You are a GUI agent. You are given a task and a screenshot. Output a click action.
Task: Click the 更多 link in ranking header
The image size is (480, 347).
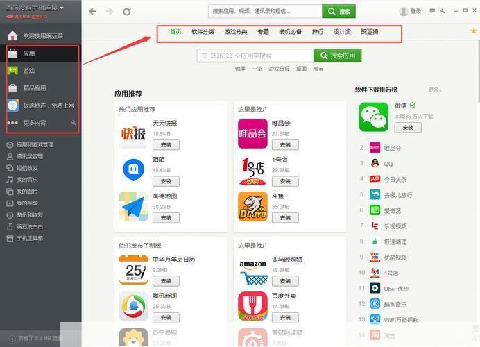(435, 90)
